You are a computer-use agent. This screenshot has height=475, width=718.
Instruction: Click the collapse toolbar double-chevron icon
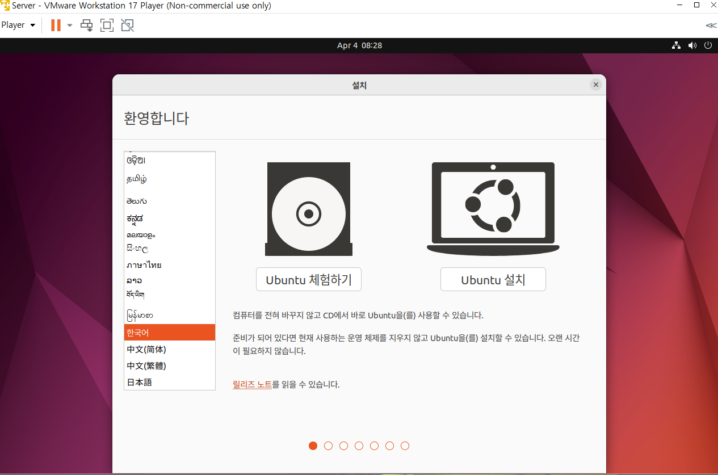pyautogui.click(x=711, y=25)
